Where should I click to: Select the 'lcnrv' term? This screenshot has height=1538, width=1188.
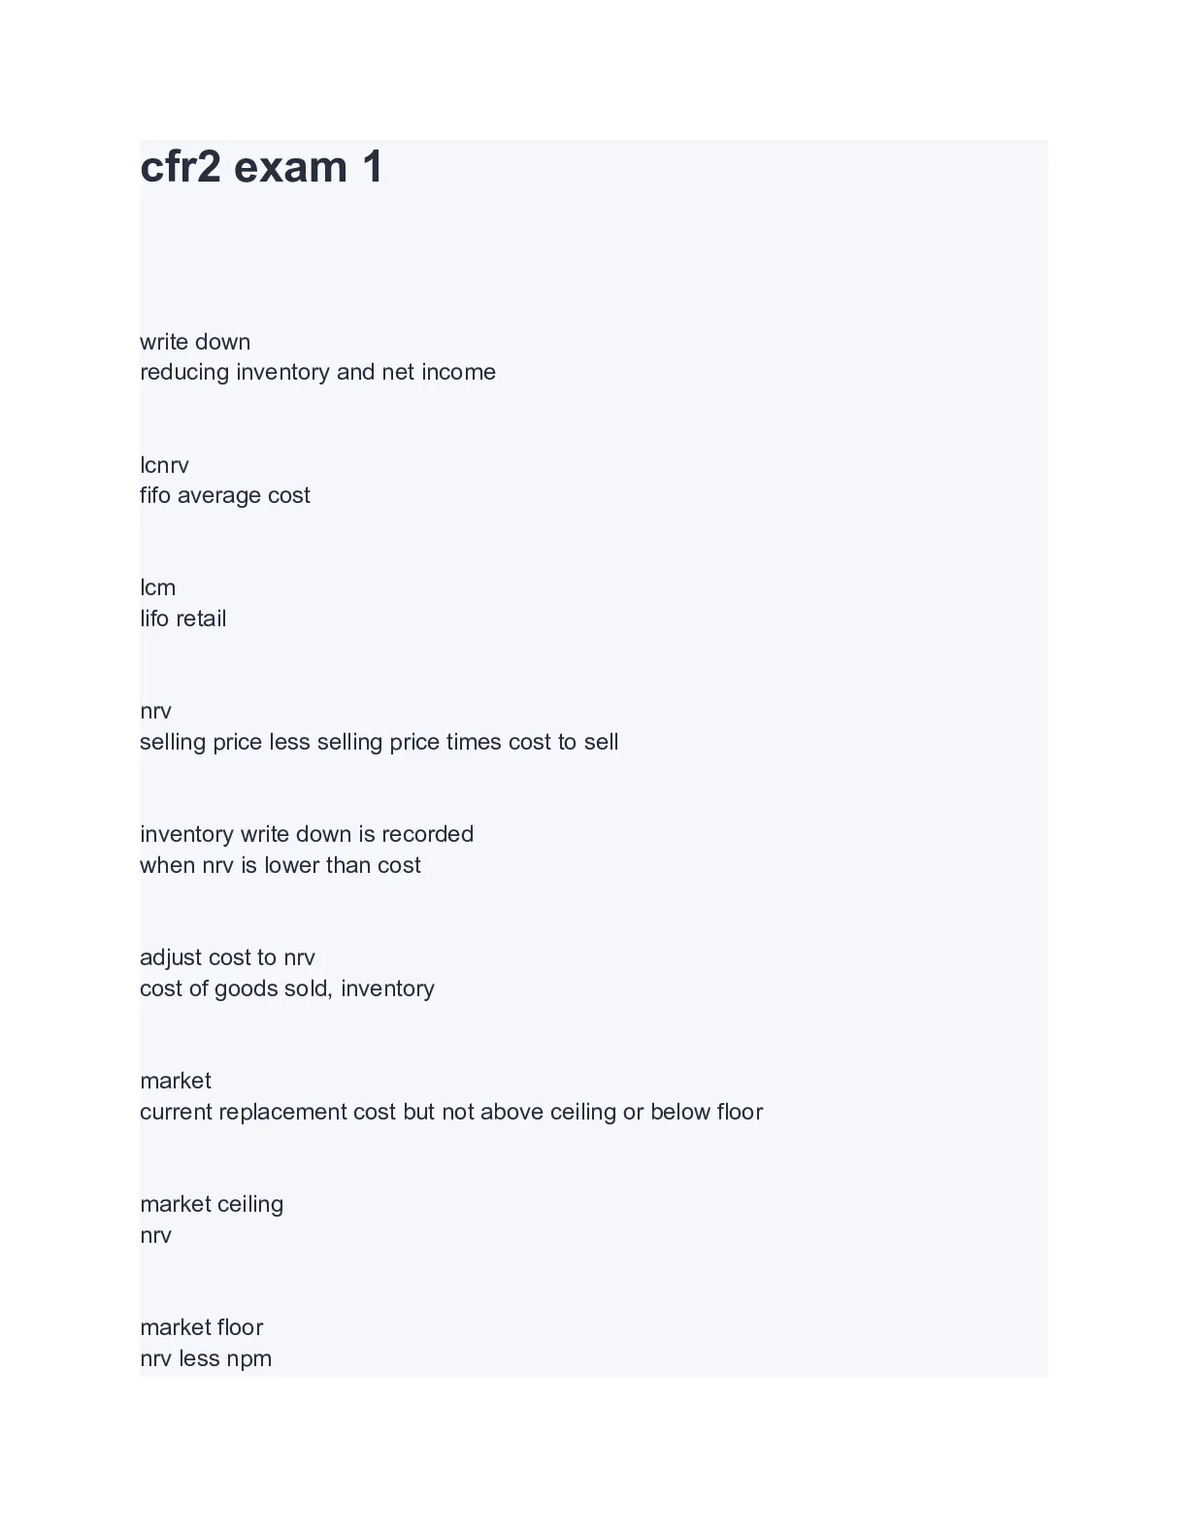(164, 465)
